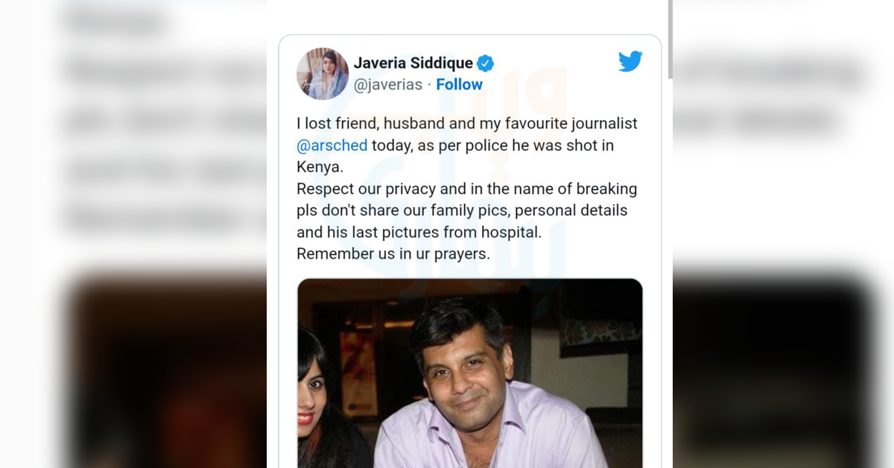The image size is (894, 468).
Task: Click the "Remember us in ur prayers." line
Action: pos(393,253)
